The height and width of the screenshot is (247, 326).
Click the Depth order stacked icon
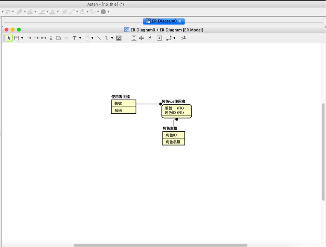coord(20,12)
